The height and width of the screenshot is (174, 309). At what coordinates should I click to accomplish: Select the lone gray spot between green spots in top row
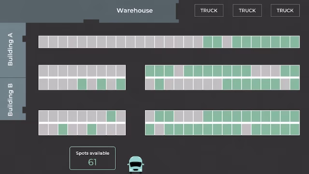(x=227, y=42)
